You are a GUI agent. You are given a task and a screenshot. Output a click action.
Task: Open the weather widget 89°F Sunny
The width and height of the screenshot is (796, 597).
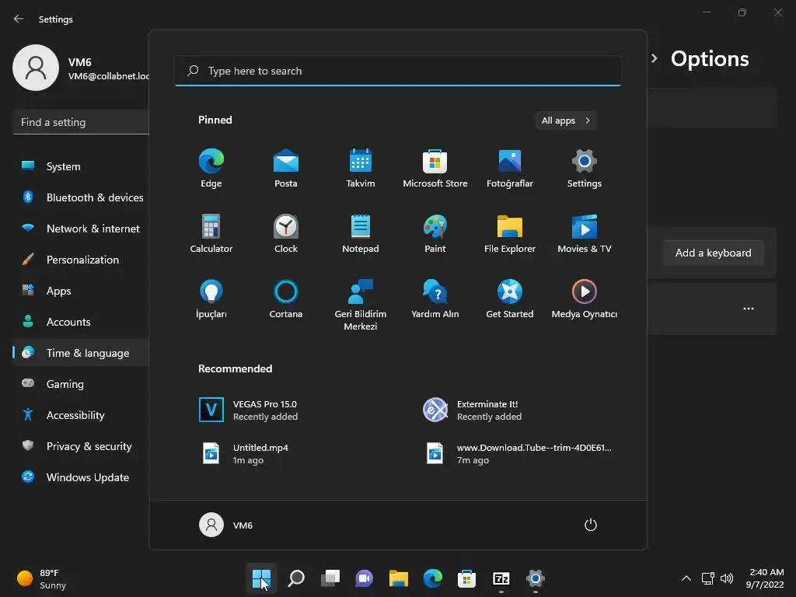tap(43, 578)
